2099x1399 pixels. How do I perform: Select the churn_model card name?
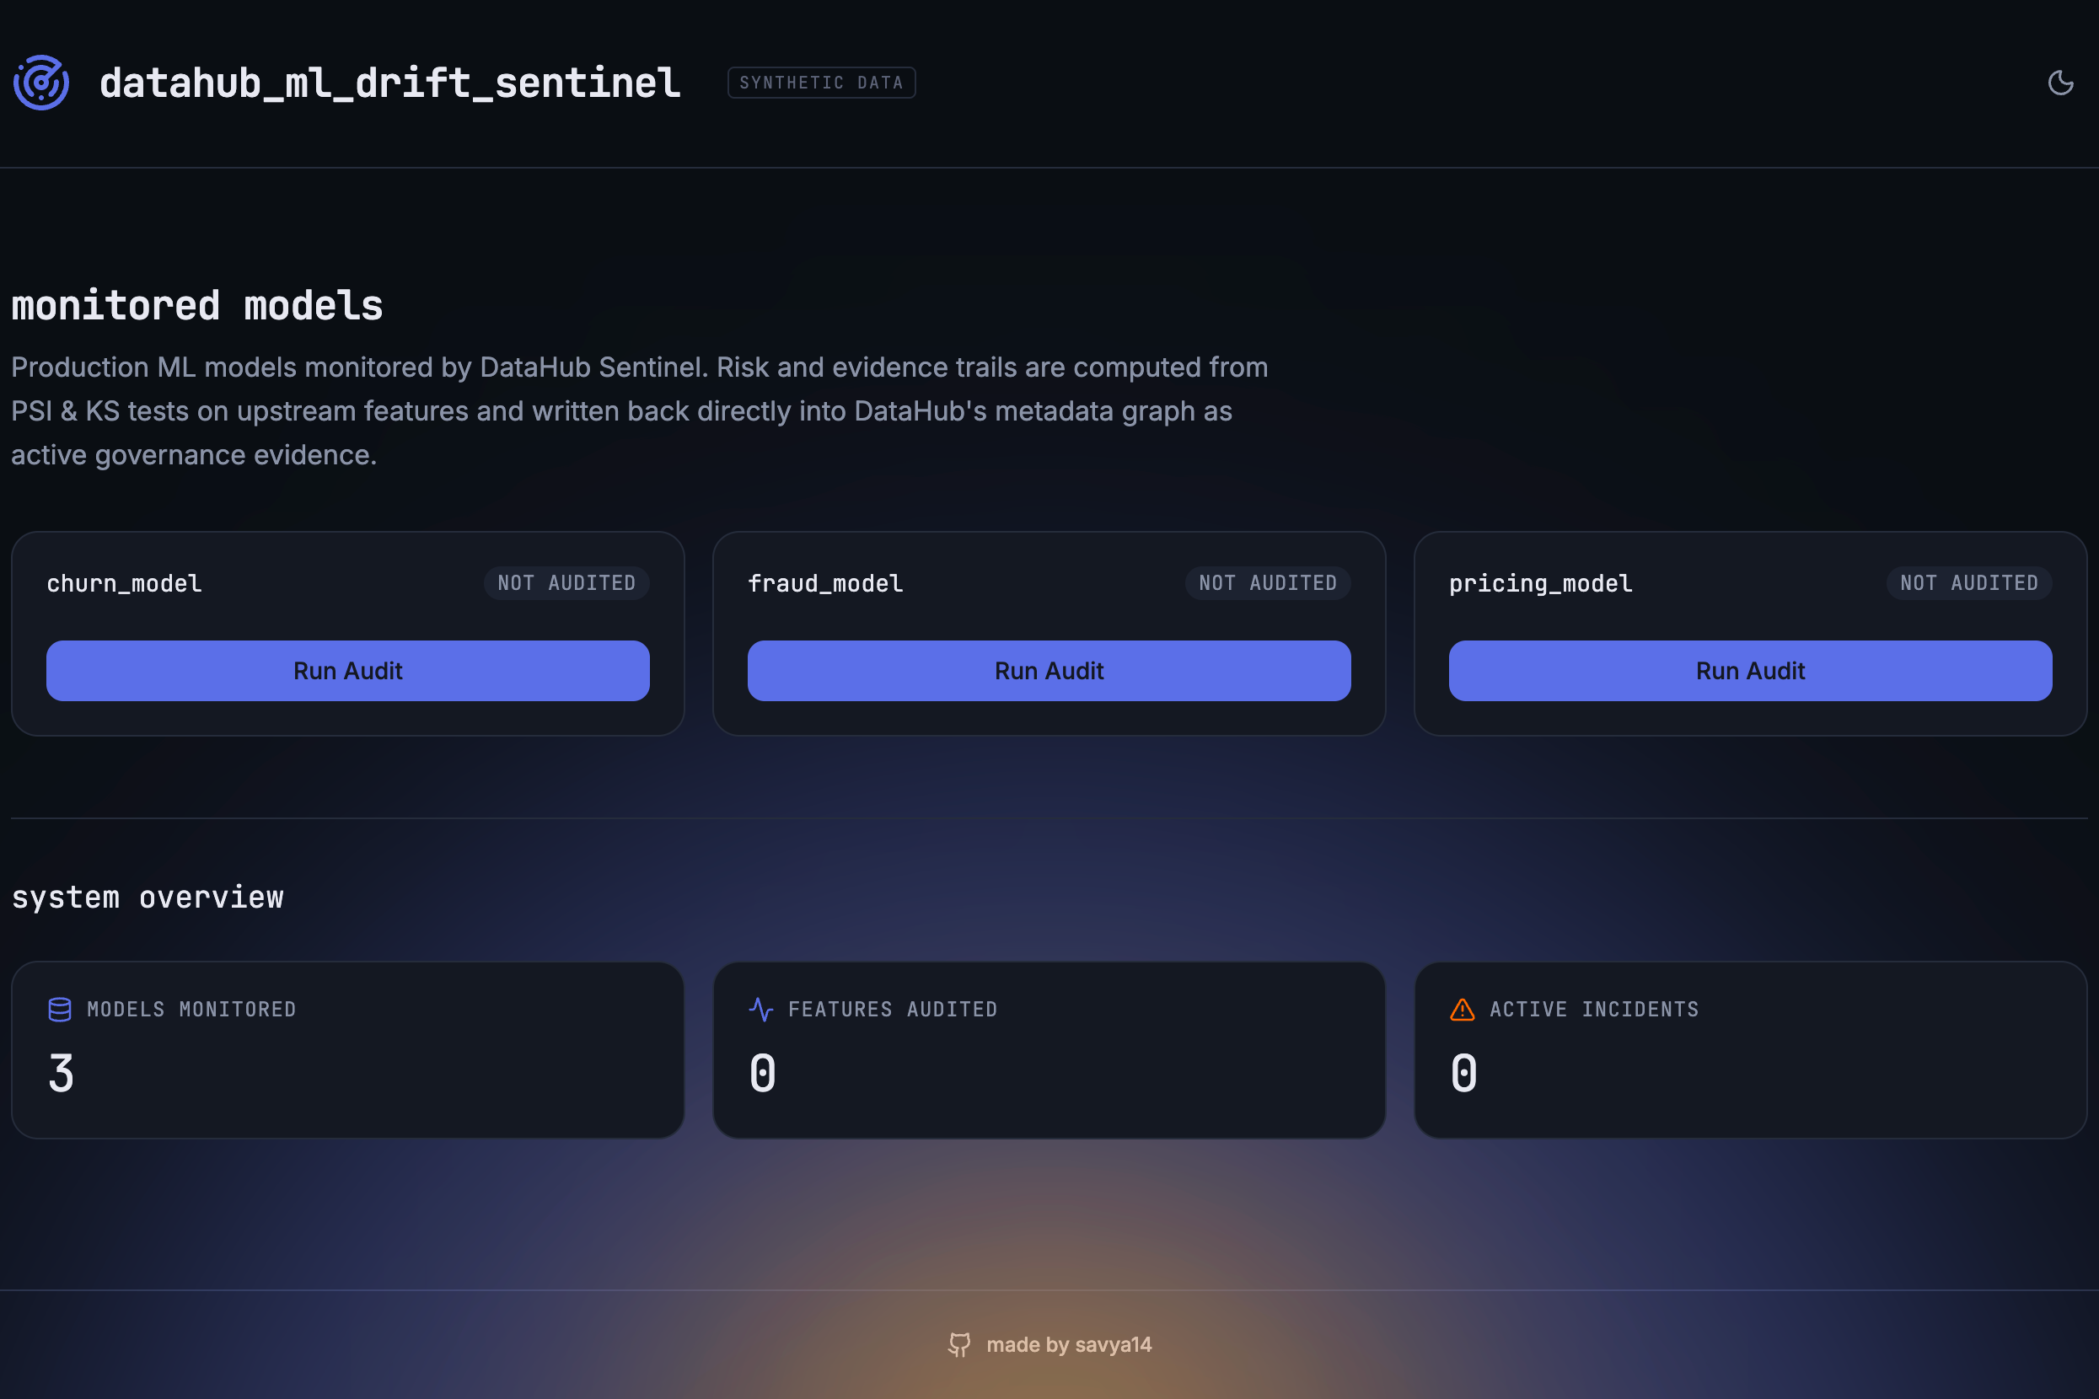click(124, 583)
